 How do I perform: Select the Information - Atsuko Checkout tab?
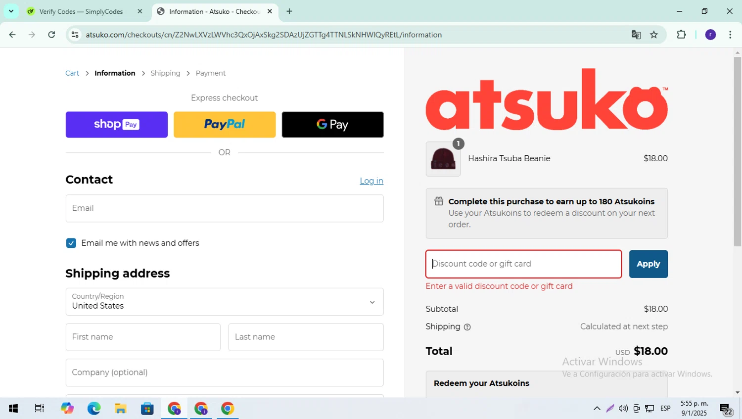pos(214,11)
